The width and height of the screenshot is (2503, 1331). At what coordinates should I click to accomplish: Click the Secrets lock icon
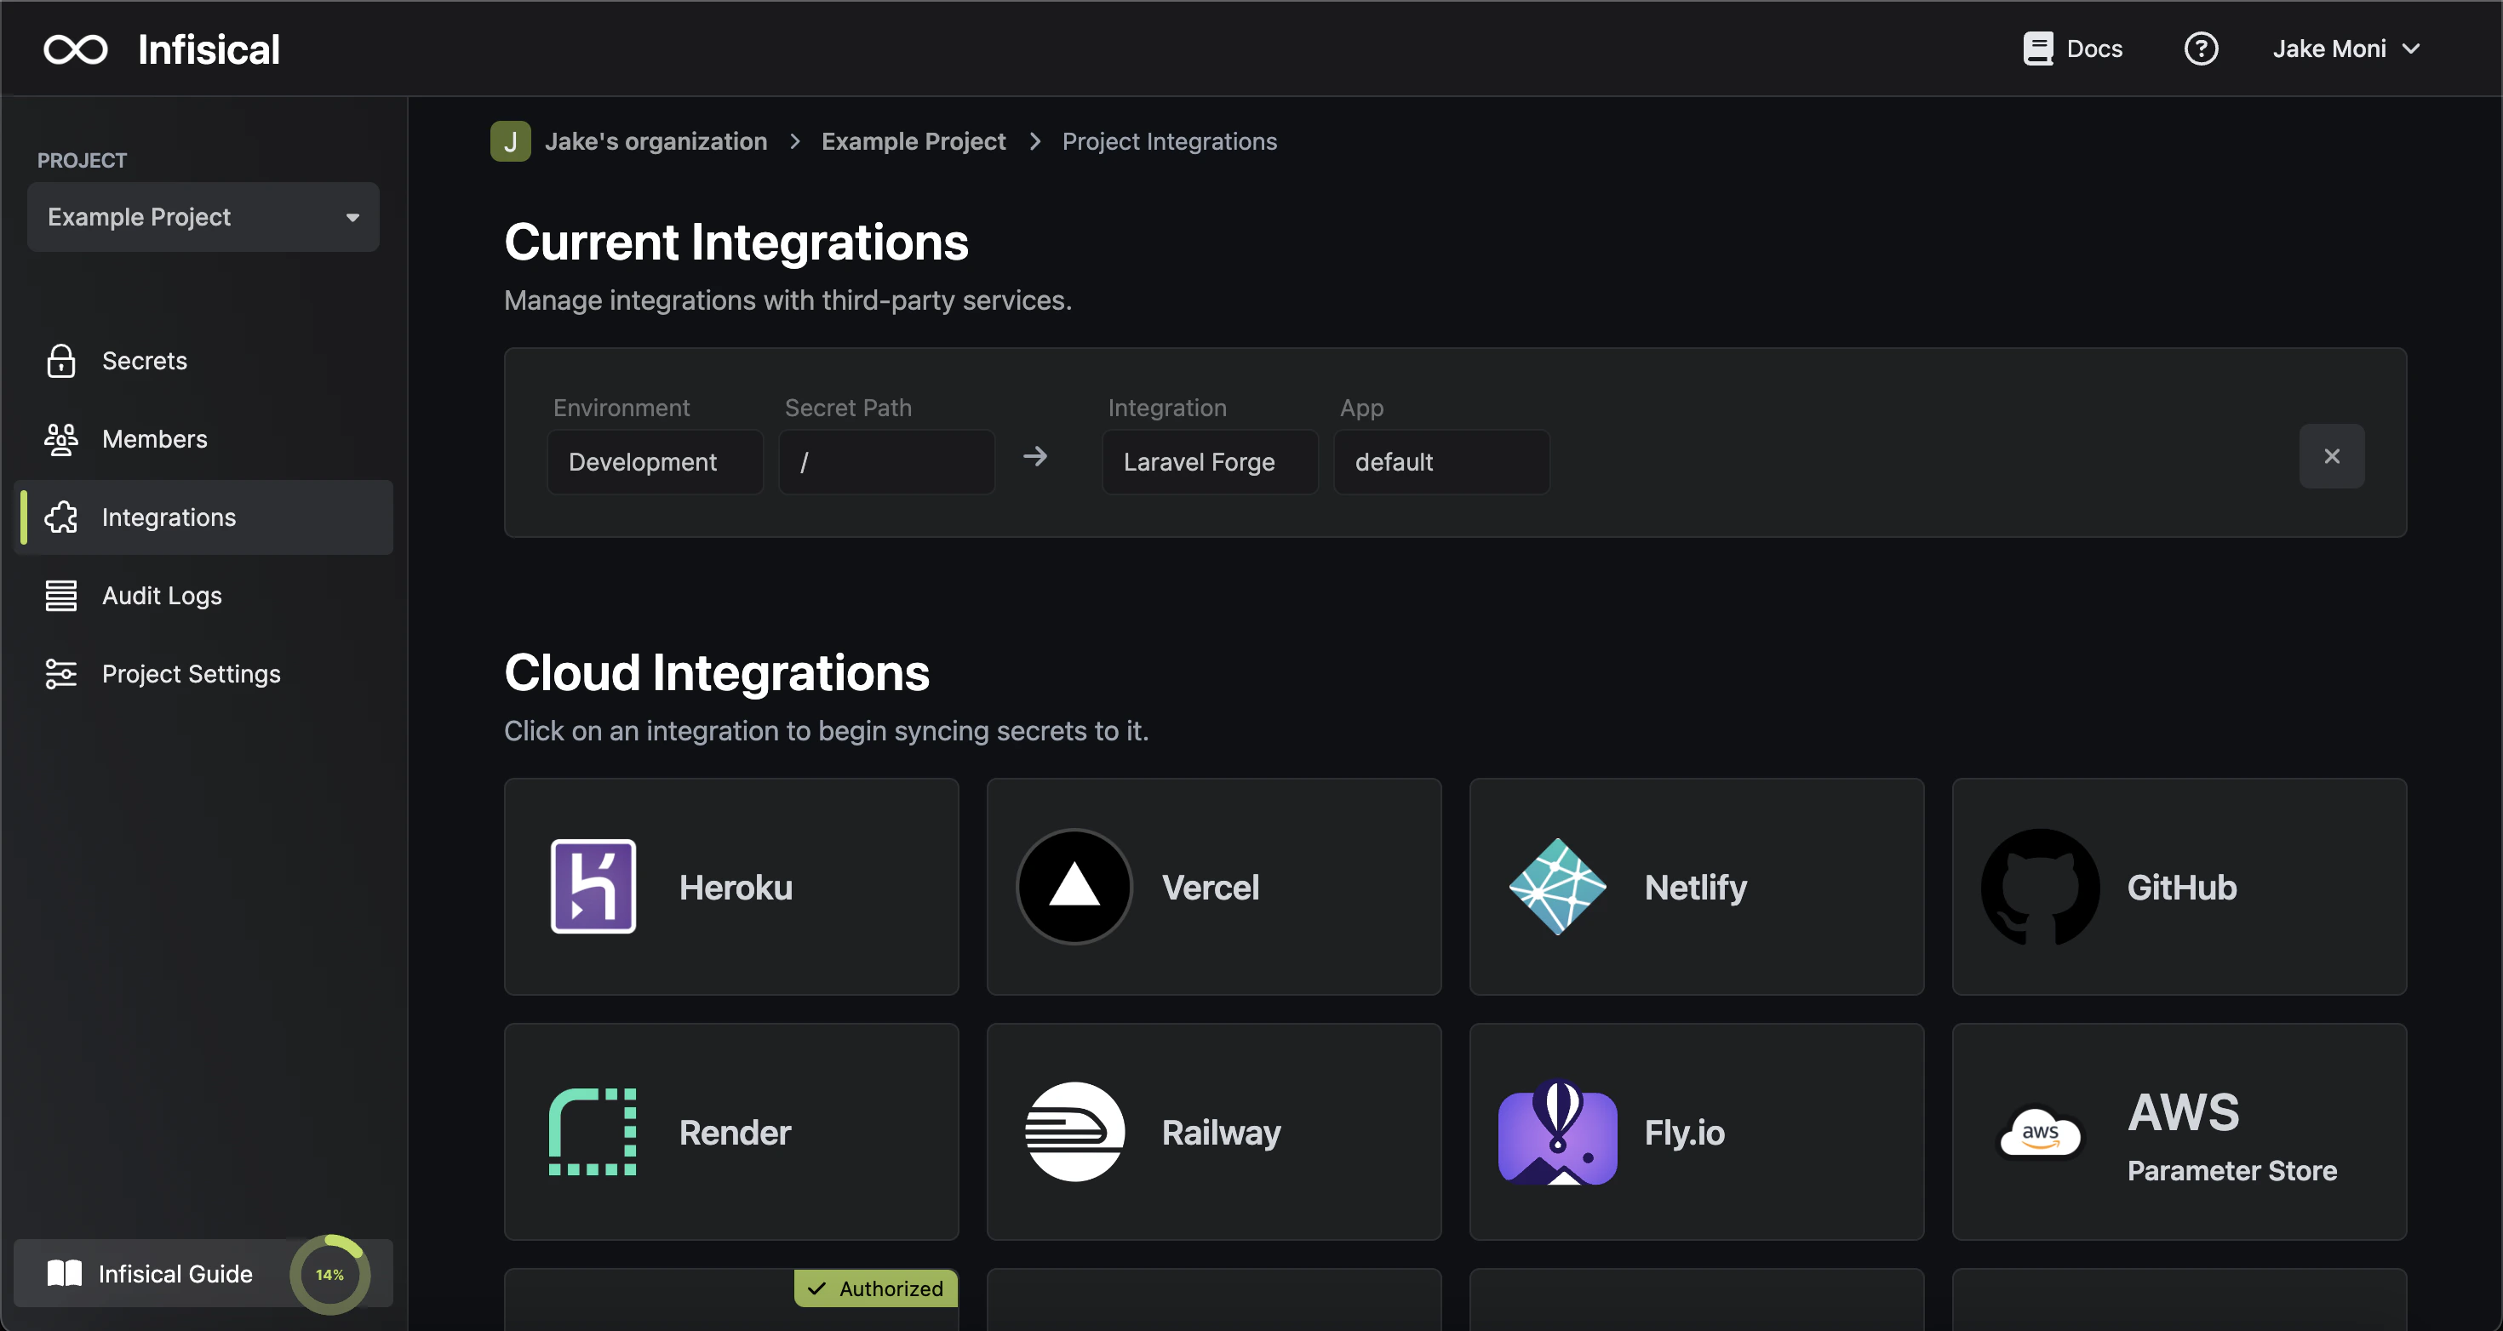[x=61, y=361]
